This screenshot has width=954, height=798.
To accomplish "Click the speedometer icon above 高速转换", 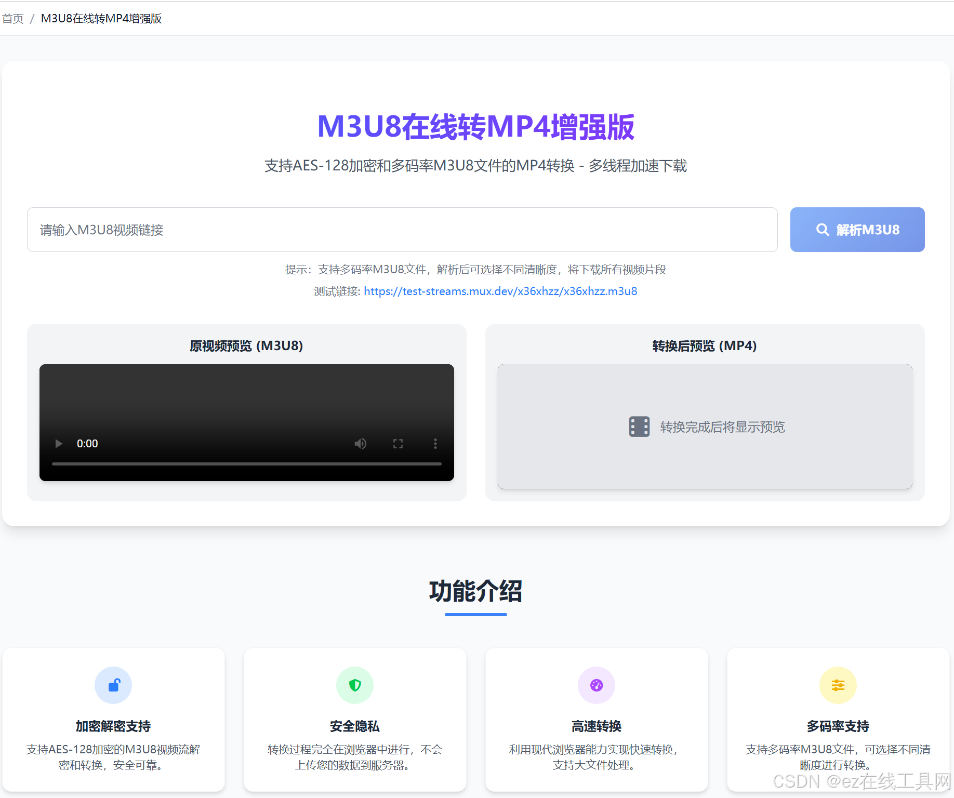I will click(x=596, y=685).
